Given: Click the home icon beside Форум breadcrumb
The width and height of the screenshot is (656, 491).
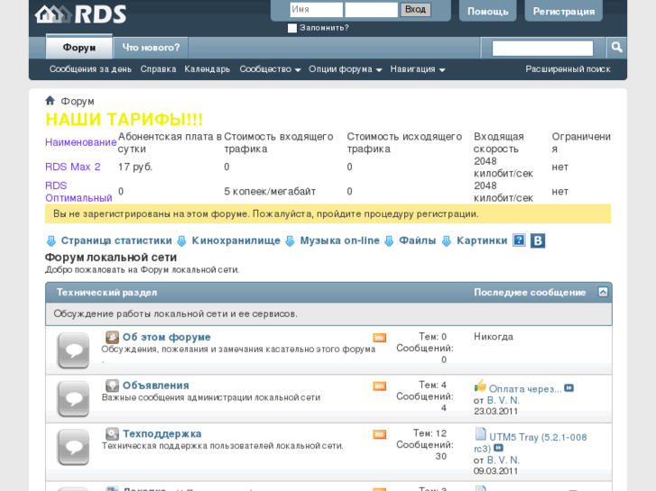Looking at the screenshot, I should point(51,100).
